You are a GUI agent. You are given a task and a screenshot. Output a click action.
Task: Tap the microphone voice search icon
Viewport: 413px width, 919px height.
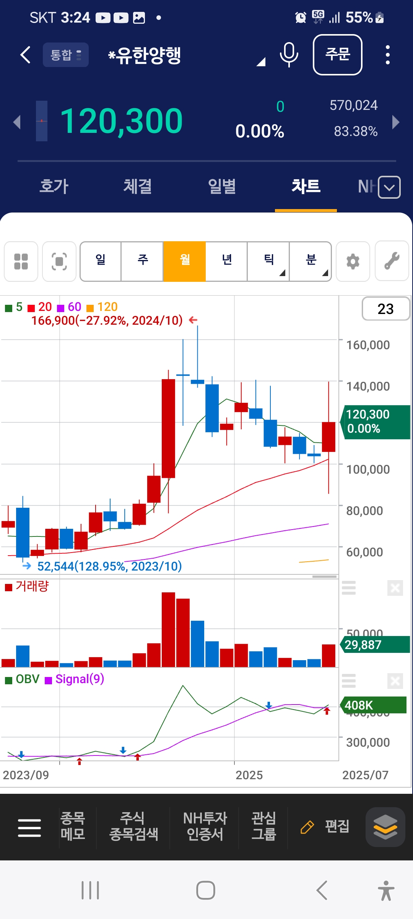point(289,55)
